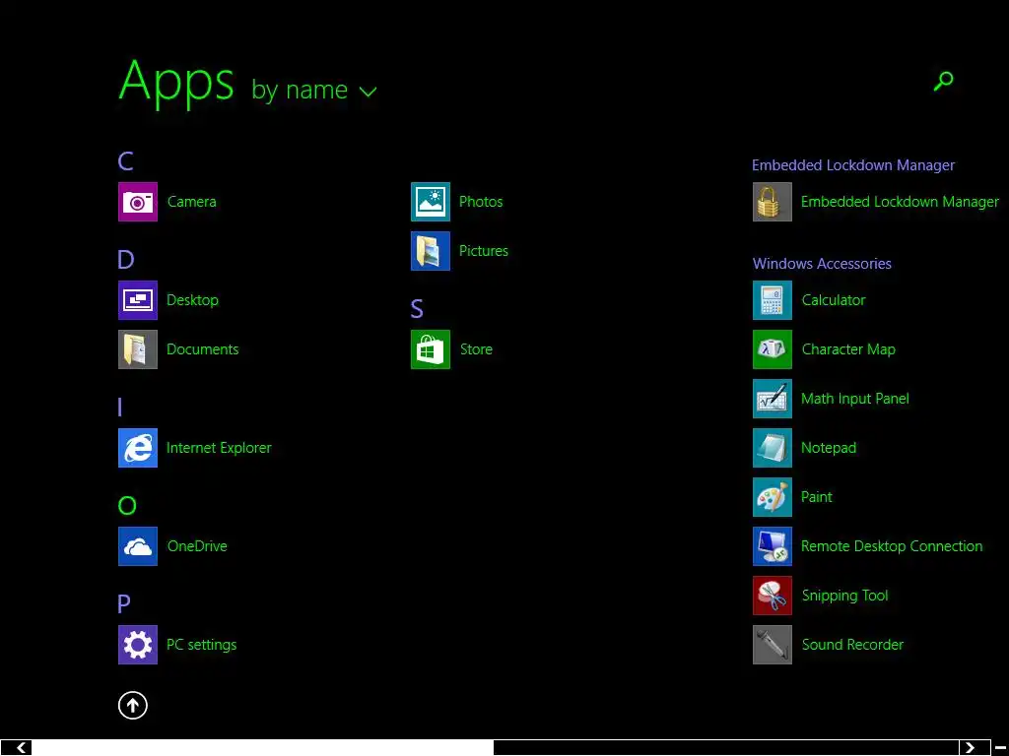Open the Math Input Panel icon
Viewport: 1009px width, 756px height.
coord(773,399)
